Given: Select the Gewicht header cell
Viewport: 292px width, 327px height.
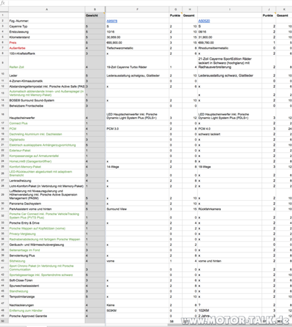Looking at the screenshot, I should coord(95,15).
